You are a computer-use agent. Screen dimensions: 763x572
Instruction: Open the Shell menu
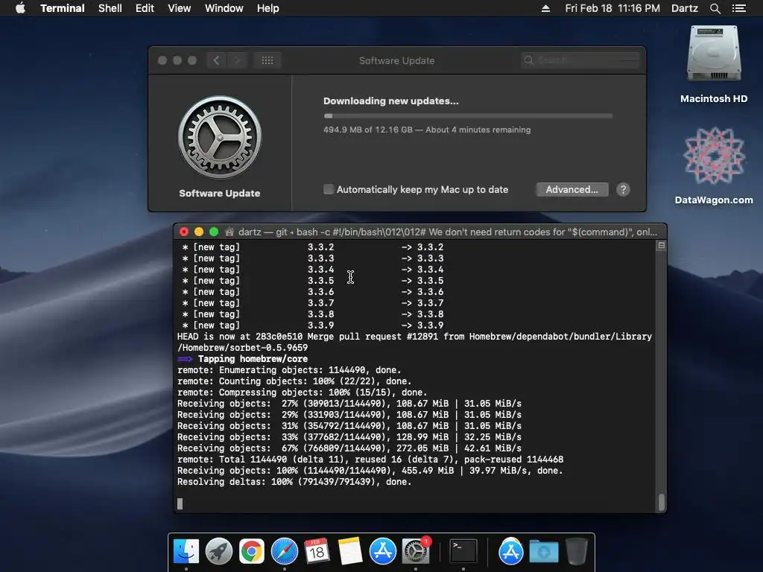tap(110, 8)
